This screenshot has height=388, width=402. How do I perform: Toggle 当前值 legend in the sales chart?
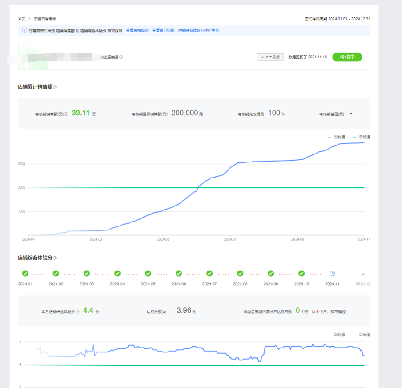click(x=336, y=137)
